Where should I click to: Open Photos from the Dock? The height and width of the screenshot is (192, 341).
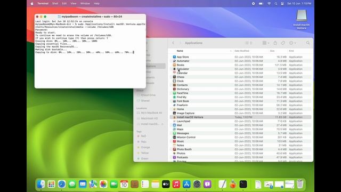[x=103, y=184]
